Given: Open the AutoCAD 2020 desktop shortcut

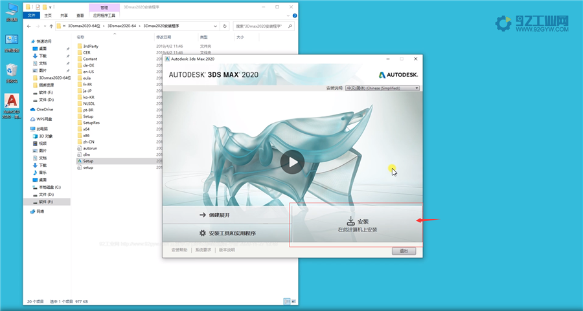Looking at the screenshot, I should point(12,106).
